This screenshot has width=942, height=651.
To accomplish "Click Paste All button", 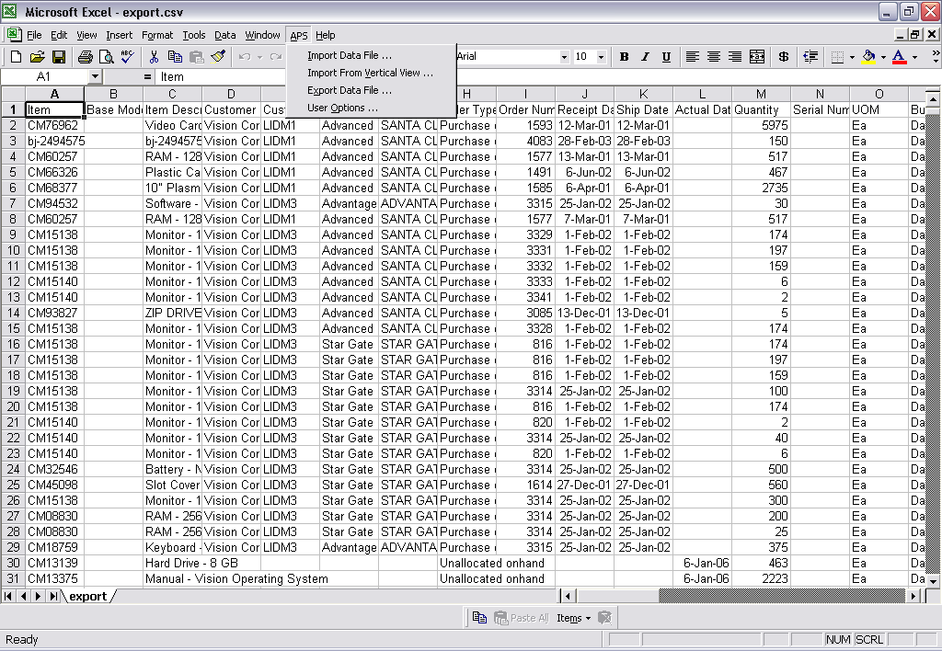I will click(521, 618).
